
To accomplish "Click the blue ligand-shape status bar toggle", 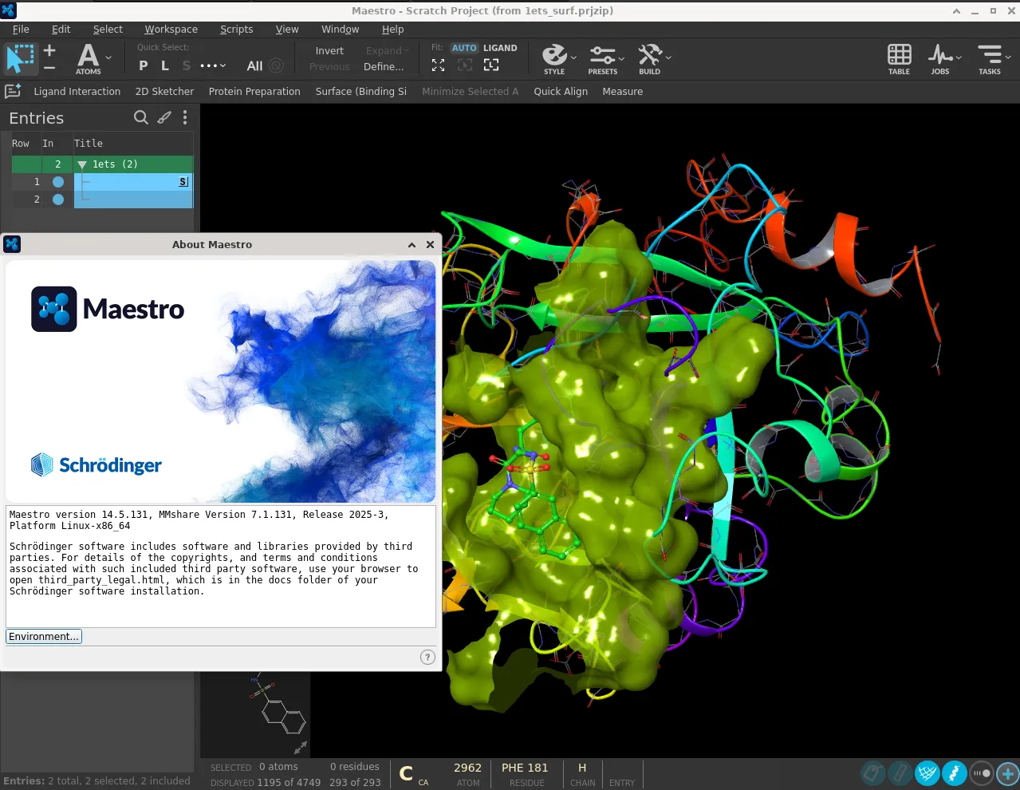I will point(955,773).
